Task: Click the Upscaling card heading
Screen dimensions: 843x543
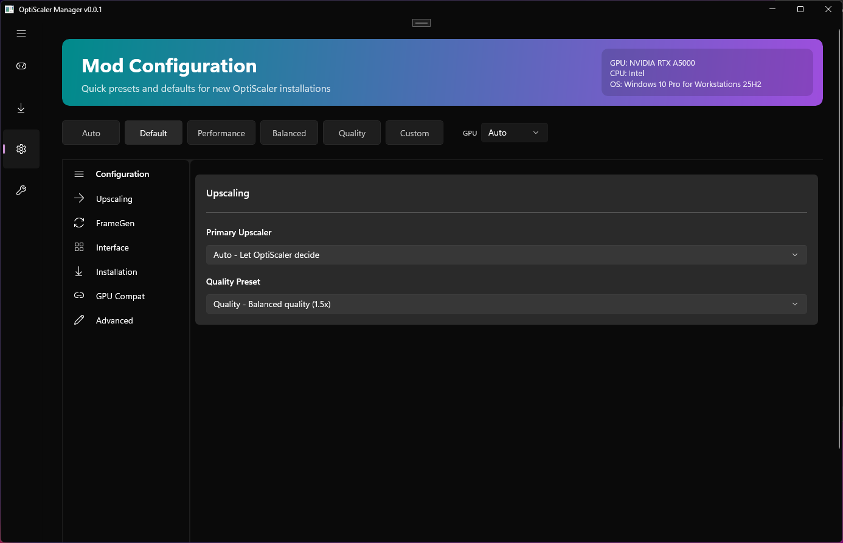Action: pyautogui.click(x=227, y=193)
